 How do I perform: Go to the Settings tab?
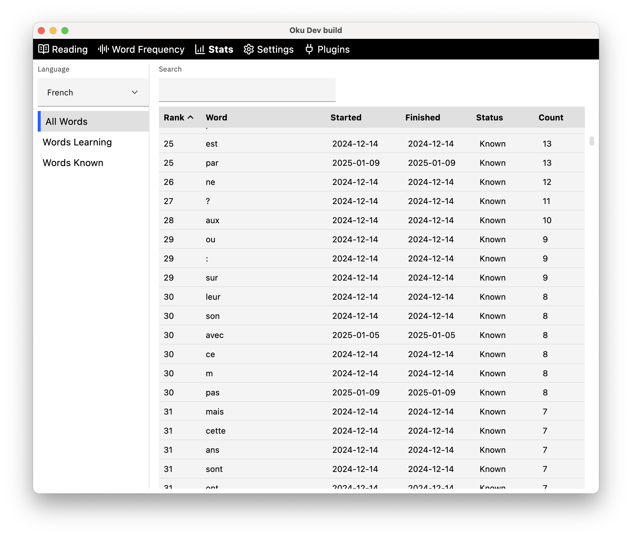click(269, 49)
